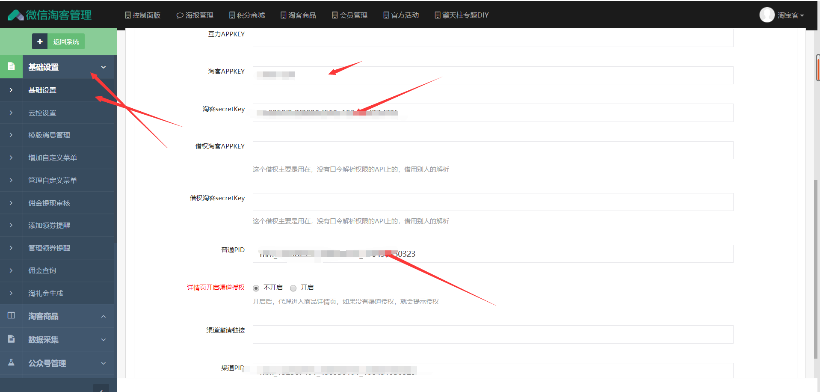Click the document icon beside 基础设置
820x392 pixels.
click(x=11, y=67)
